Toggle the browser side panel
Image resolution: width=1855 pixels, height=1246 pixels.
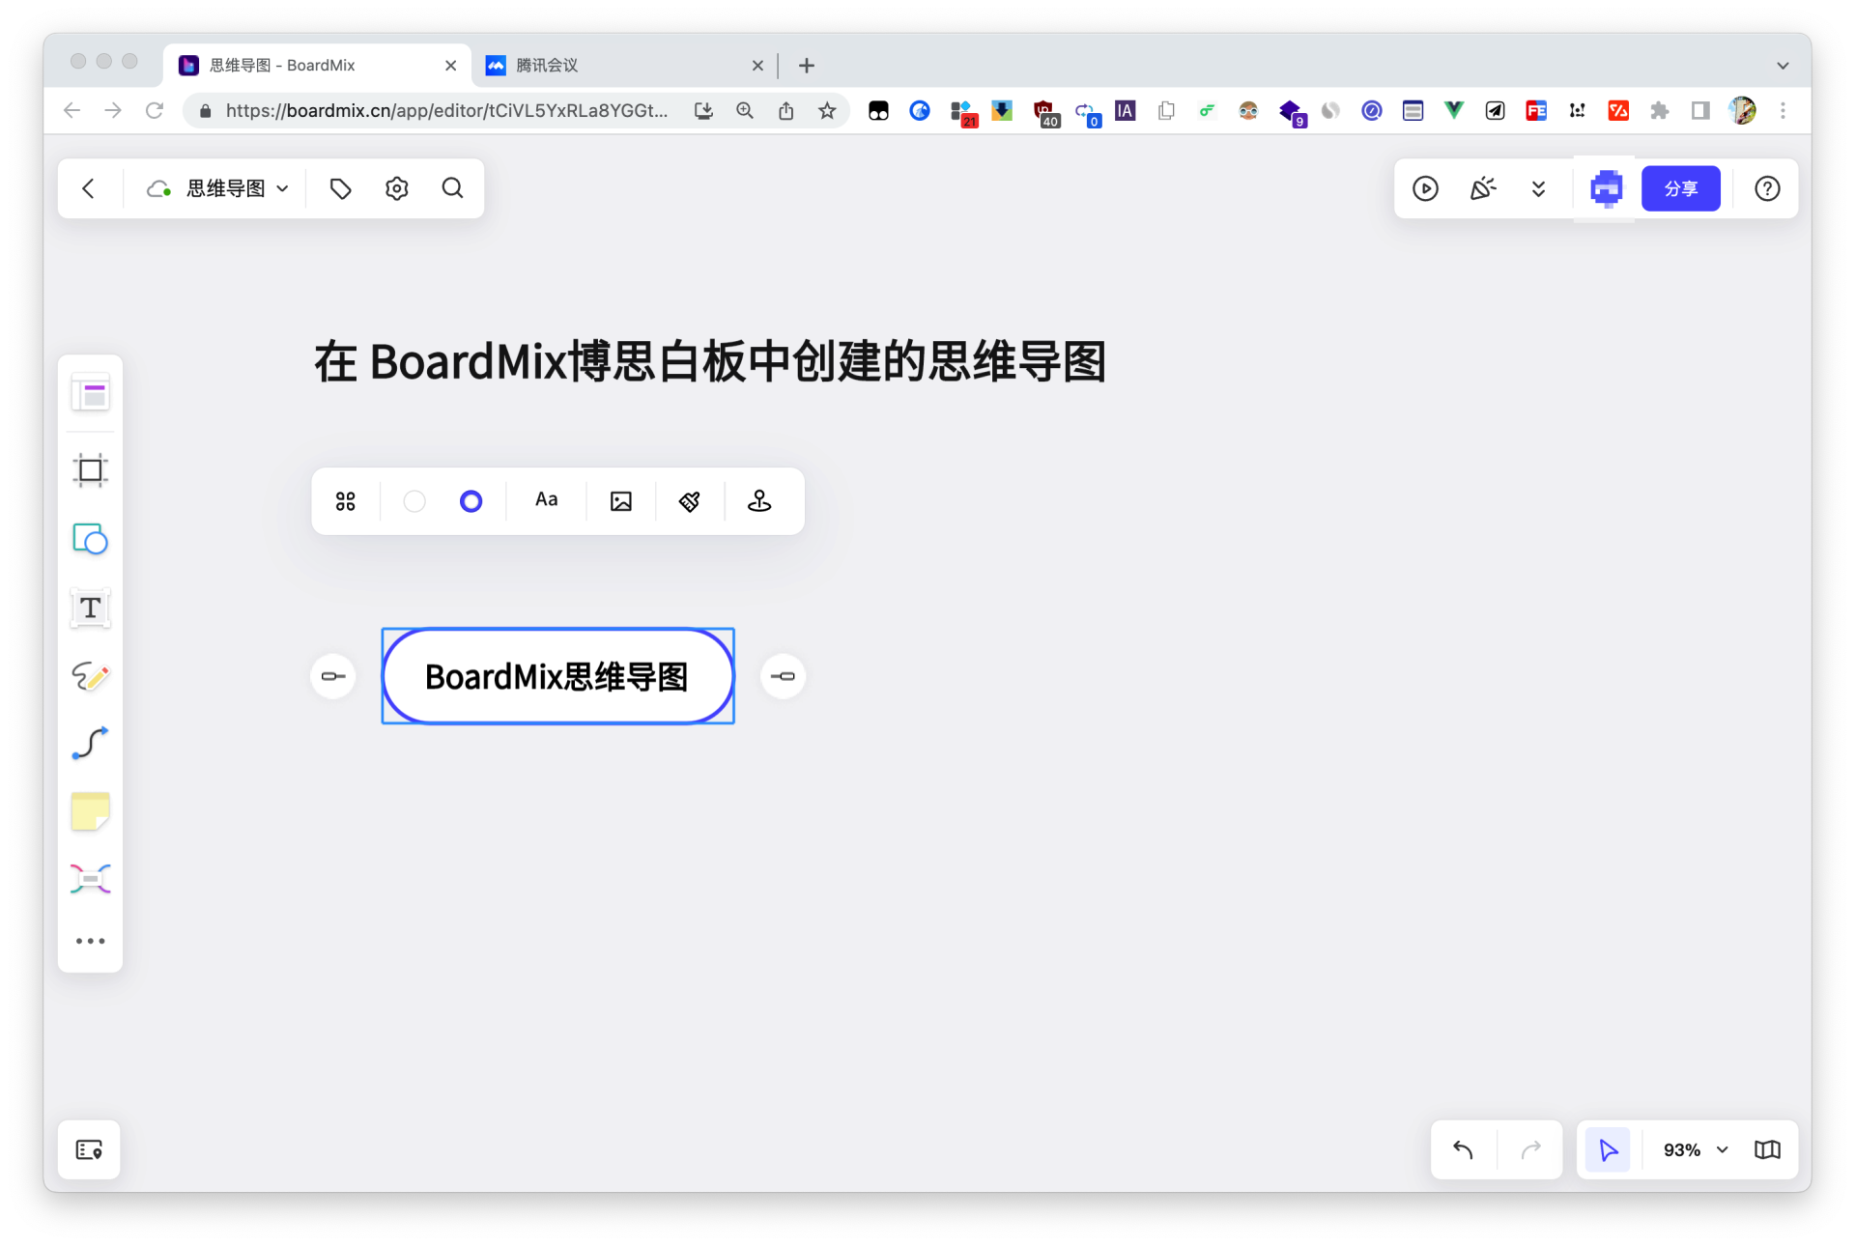[x=1700, y=111]
